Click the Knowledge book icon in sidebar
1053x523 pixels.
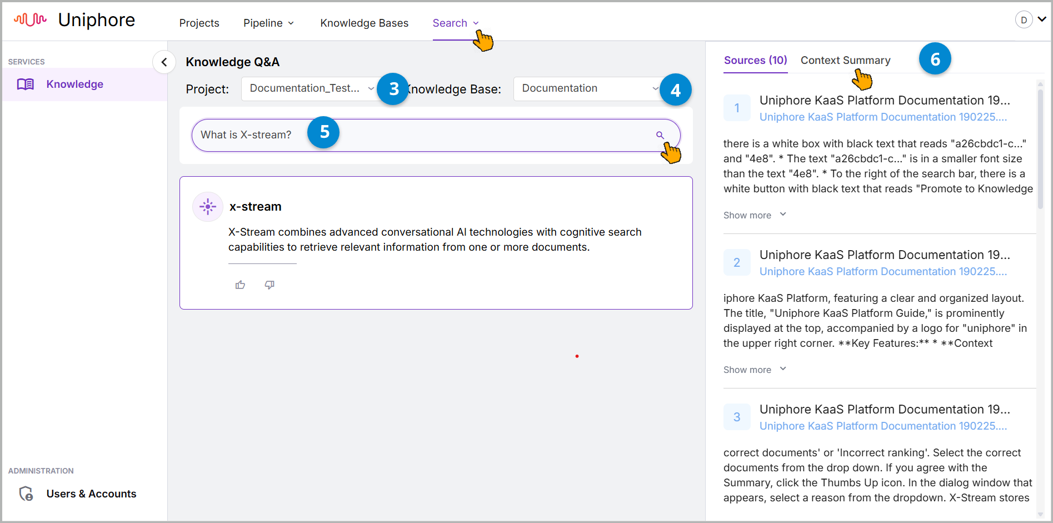(26, 84)
